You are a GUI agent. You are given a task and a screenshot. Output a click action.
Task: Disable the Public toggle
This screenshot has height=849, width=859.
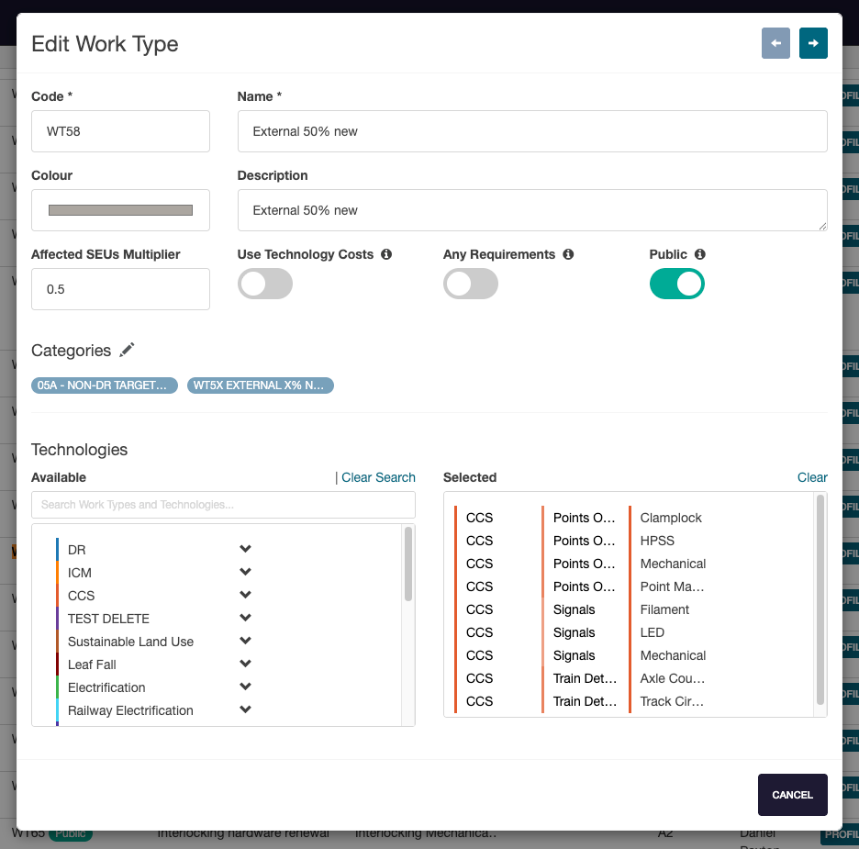(x=676, y=285)
